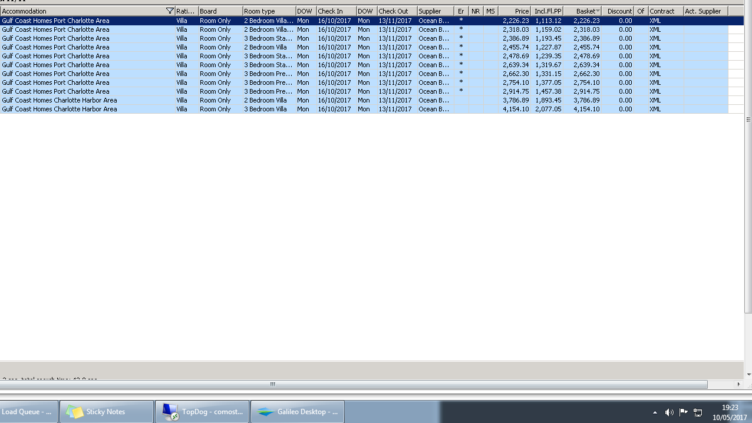Open the network tray icon
752x423 pixels.
pos(698,412)
